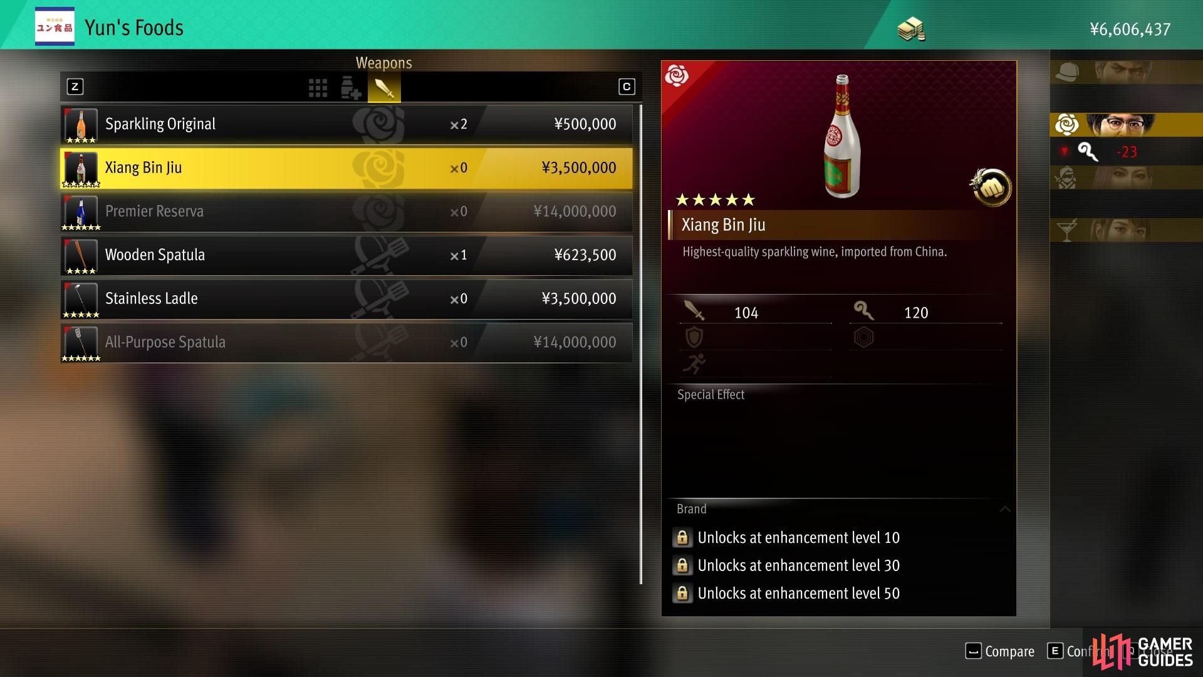This screenshot has width=1203, height=677.
Task: Select the all items grid category icon
Action: pos(318,88)
